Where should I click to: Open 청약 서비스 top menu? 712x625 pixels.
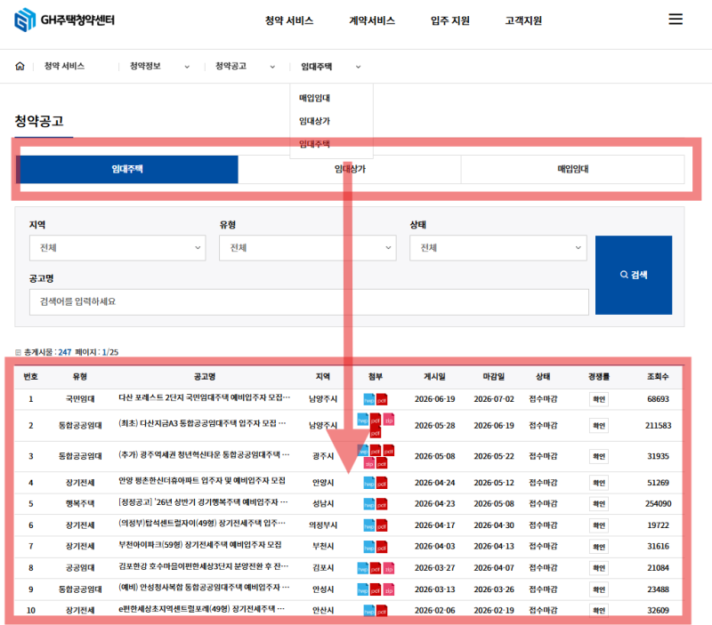289,20
